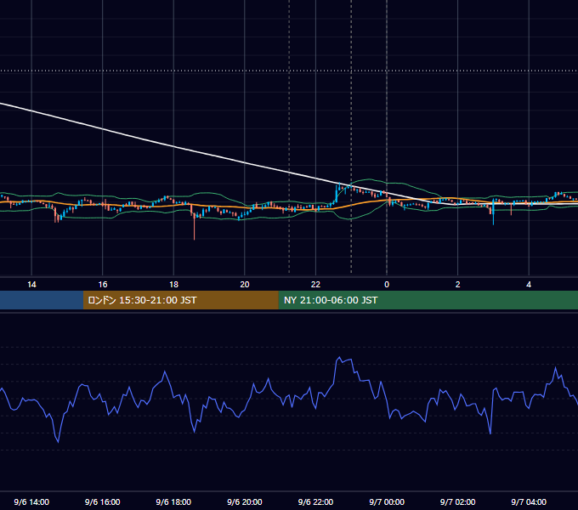
Task: Select the NY 21:00-06:00 JST session bar
Action: click(428, 300)
